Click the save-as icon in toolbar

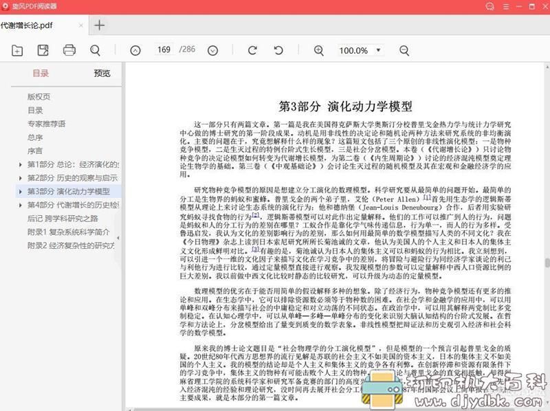pos(43,50)
